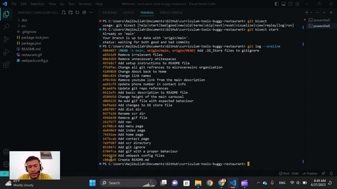Viewport: 337px width, 189px height.
Task: Open the Help menu
Action: [99, 4]
